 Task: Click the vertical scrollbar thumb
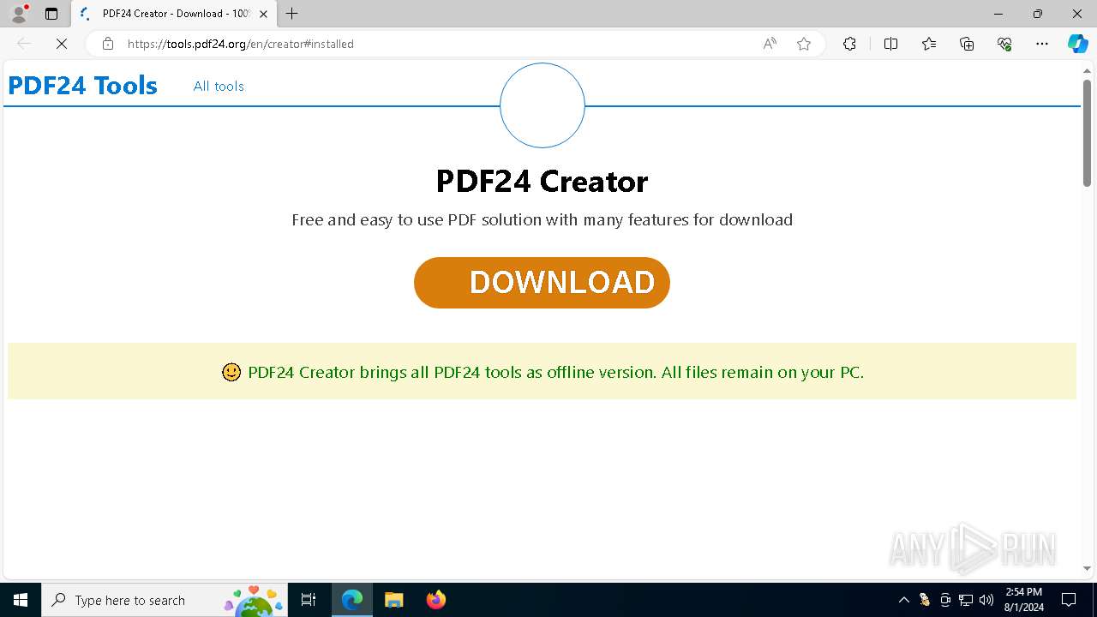[x=1087, y=133]
